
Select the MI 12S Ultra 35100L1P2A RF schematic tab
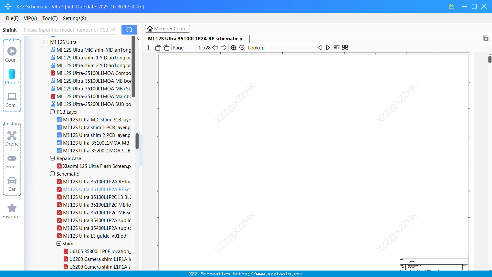click(x=197, y=39)
